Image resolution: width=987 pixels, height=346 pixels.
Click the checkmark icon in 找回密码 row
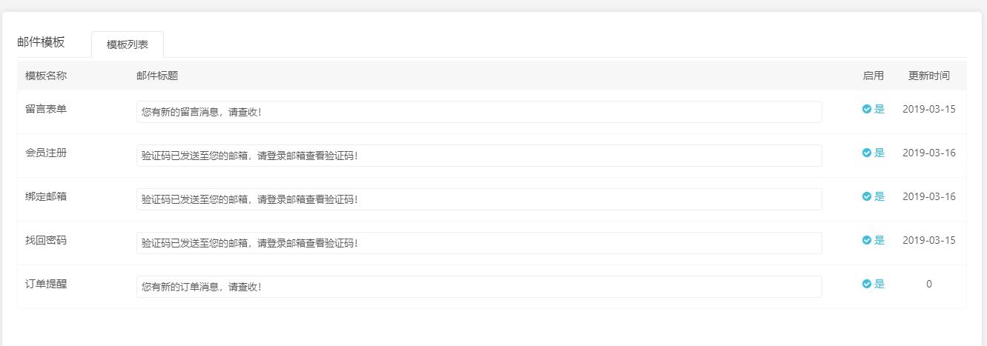[866, 240]
